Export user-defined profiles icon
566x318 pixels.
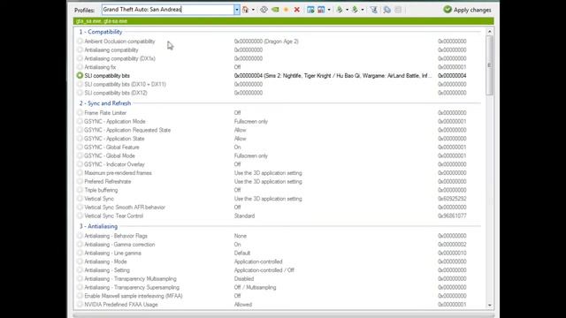[x=340, y=10]
